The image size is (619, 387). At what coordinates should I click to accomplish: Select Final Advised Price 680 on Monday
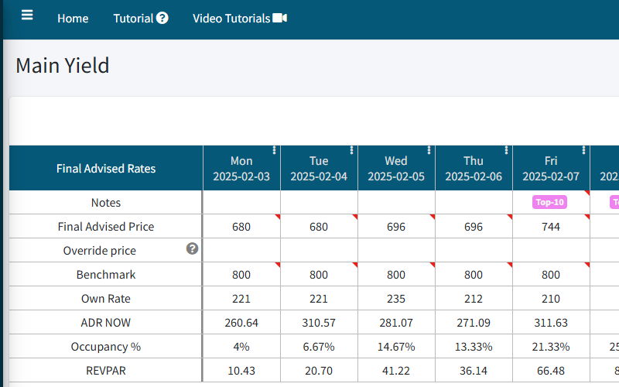tap(241, 227)
